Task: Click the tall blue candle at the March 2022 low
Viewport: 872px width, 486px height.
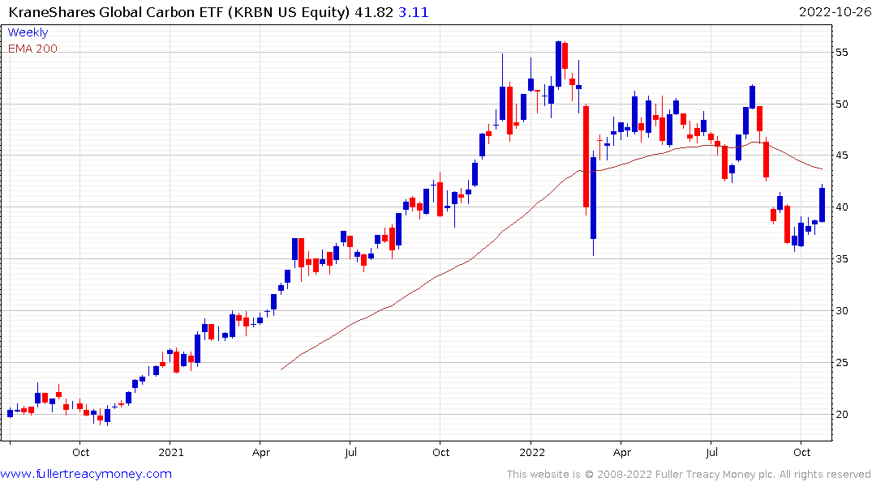Action: (594, 198)
